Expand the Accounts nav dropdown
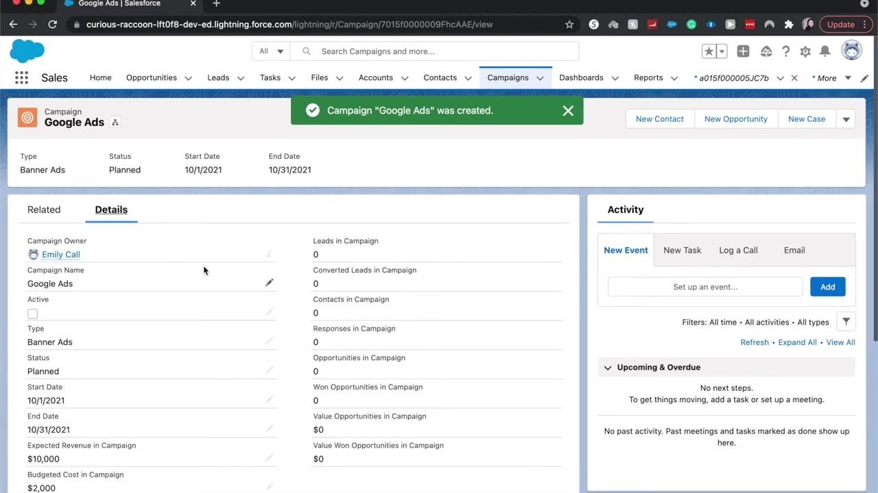 coord(405,78)
